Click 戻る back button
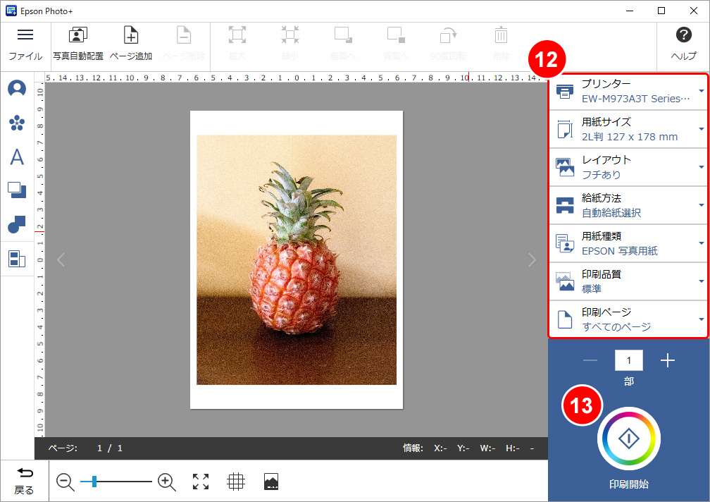Viewport: 710px width, 502px height. pyautogui.click(x=24, y=482)
